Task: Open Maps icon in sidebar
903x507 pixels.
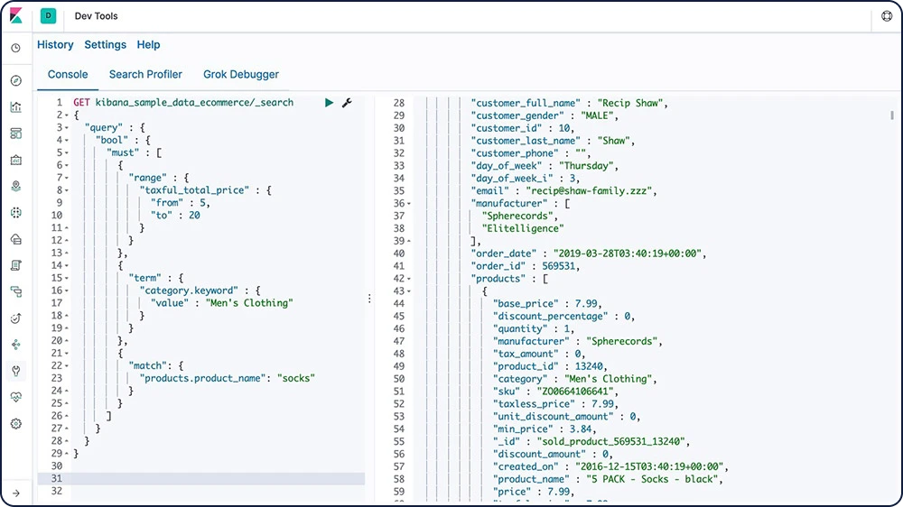Action: click(x=16, y=187)
